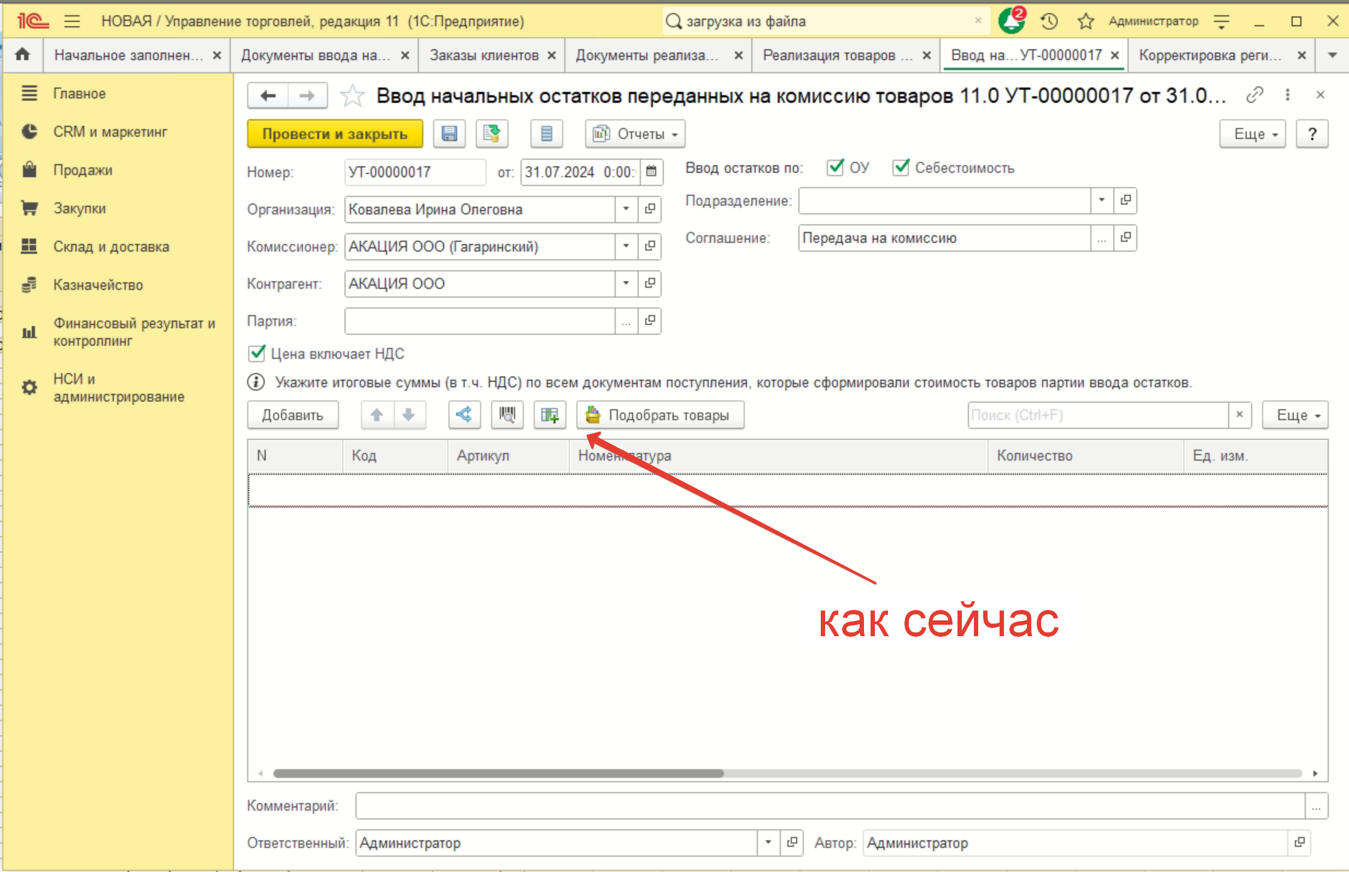
Task: Toggle Цена включает НДС checkbox
Action: (x=257, y=353)
